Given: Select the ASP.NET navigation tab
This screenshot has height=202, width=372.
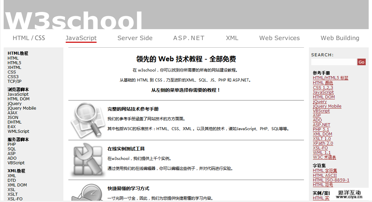Looking at the screenshot, I should tap(188, 38).
